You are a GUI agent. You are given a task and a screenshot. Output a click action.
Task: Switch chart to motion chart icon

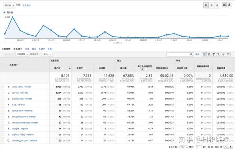click(x=229, y=5)
